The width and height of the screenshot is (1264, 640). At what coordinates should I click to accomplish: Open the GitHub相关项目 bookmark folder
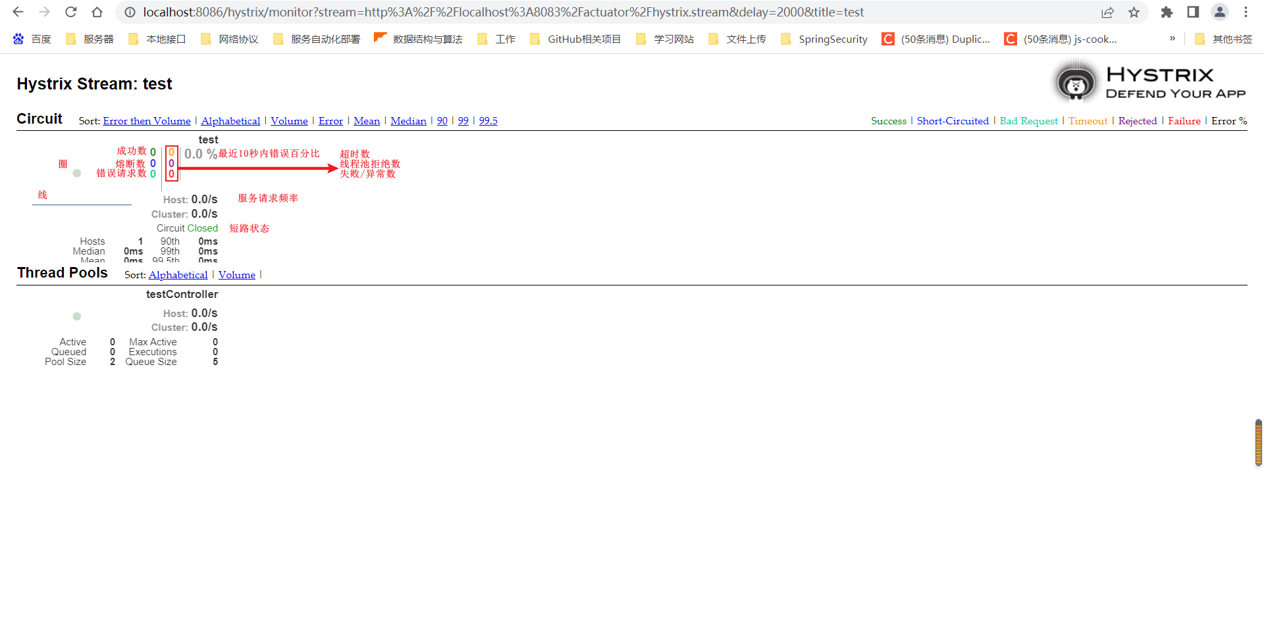[x=575, y=39]
